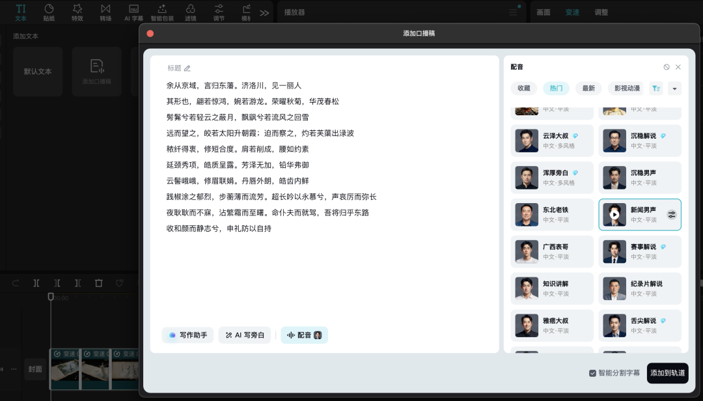This screenshot has width=703, height=401.
Task: Open voice parameter sliders on 新闻男声
Action: pyautogui.click(x=670, y=215)
